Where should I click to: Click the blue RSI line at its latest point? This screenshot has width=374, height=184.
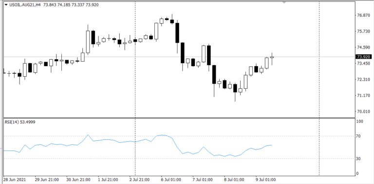tap(271, 145)
